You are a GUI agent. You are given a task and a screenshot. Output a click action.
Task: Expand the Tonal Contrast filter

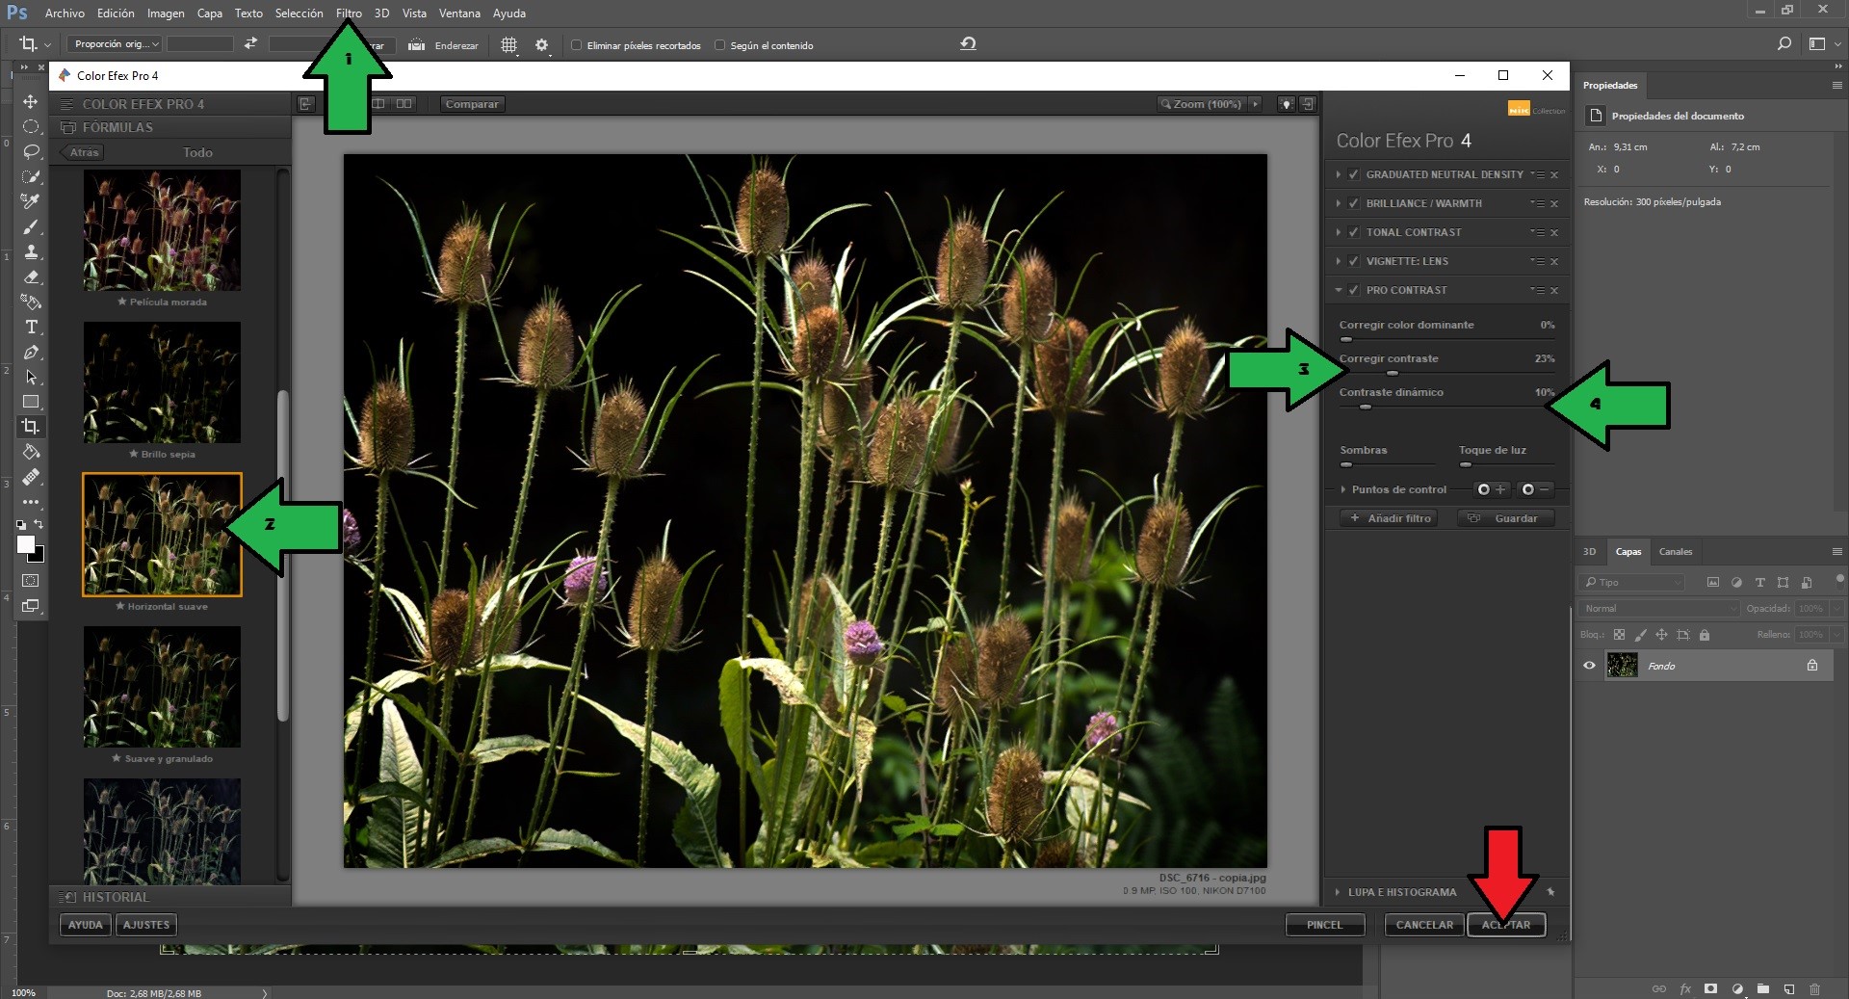1339,232
